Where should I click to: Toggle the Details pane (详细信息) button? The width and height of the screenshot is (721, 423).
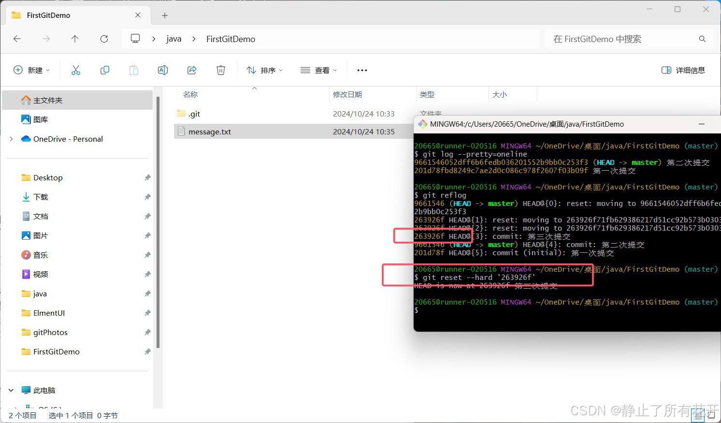683,70
